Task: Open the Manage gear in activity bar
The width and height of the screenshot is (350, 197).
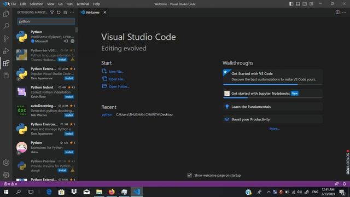Action: 6,175
